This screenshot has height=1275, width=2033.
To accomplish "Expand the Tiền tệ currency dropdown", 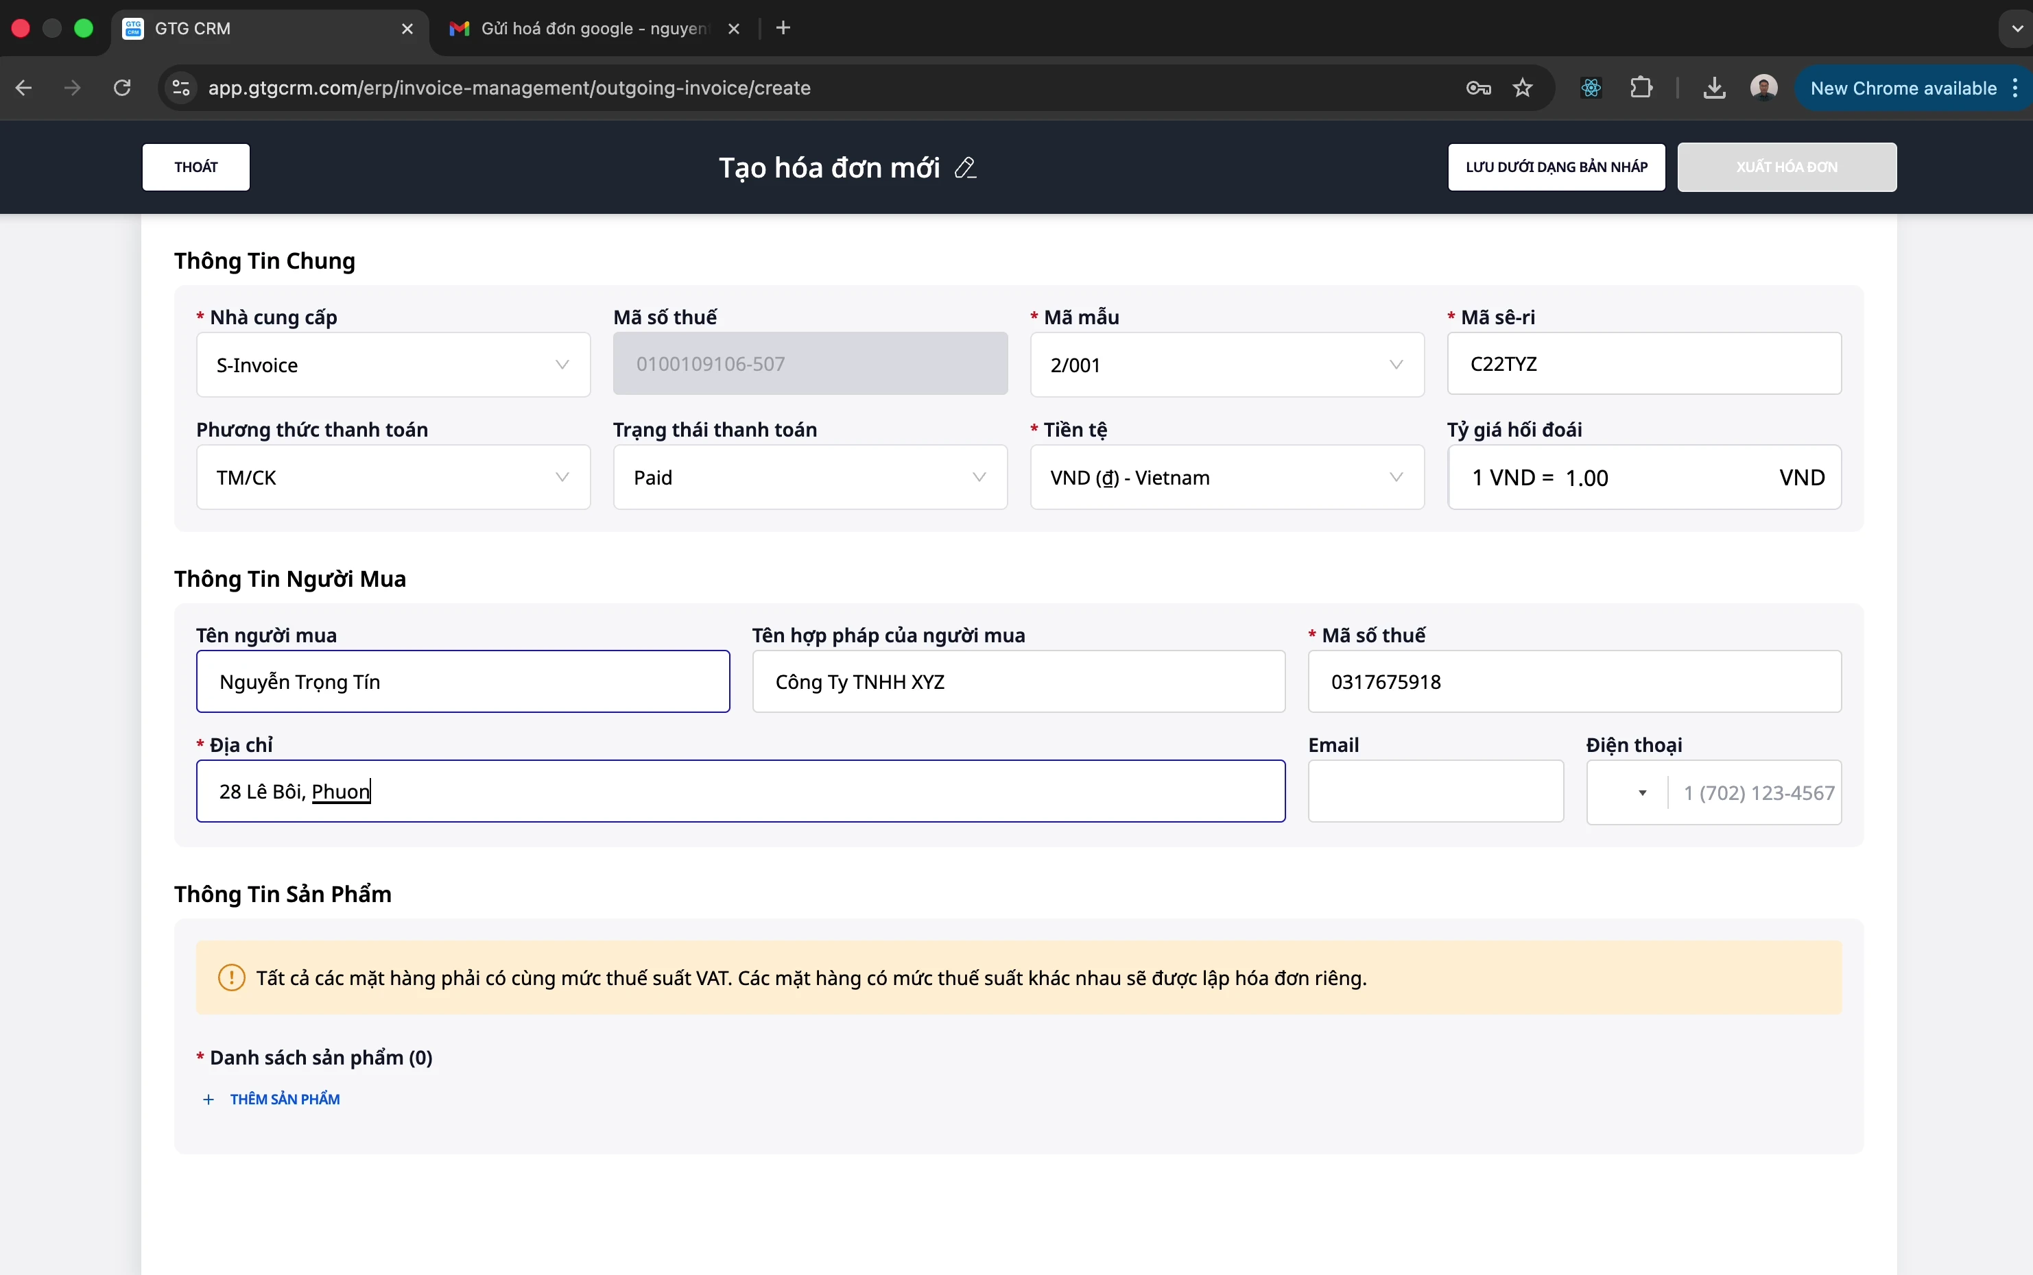I will click(1226, 477).
